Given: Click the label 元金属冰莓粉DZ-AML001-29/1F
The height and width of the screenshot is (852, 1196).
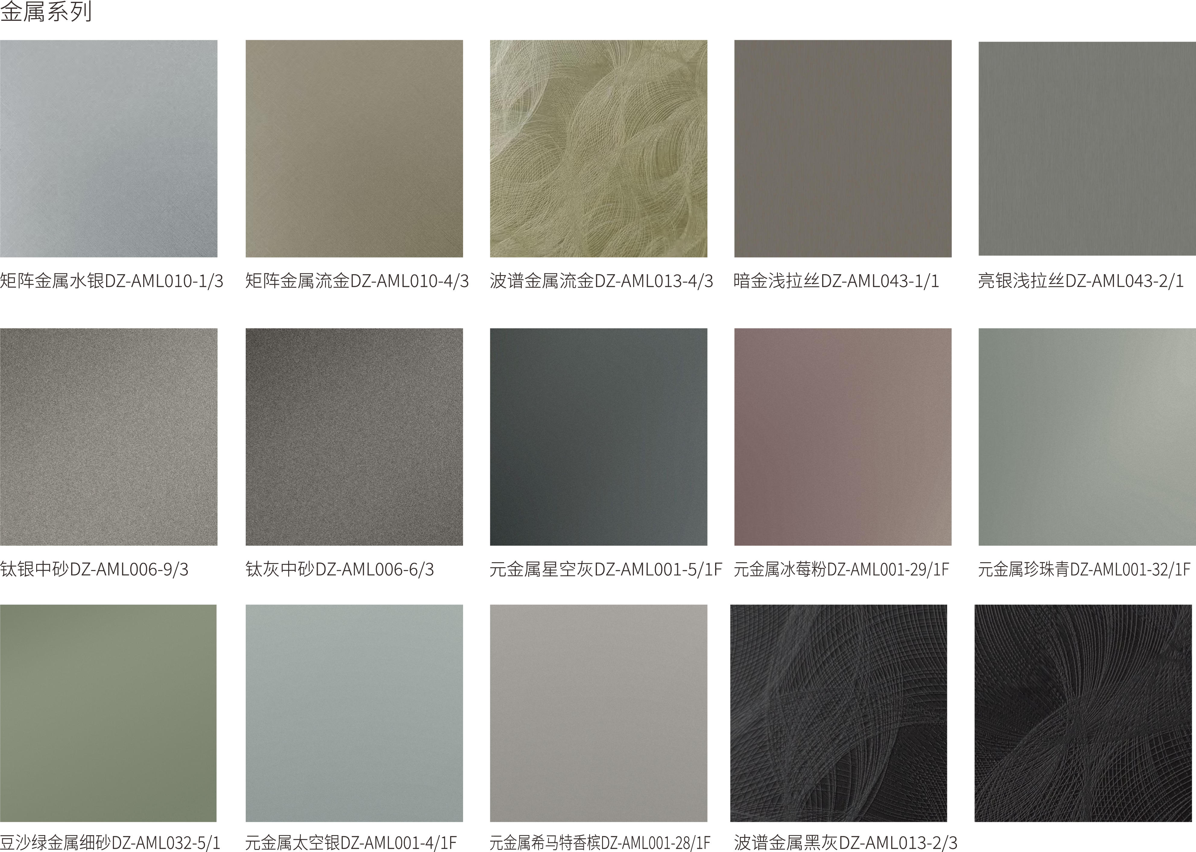Looking at the screenshot, I should pyautogui.click(x=841, y=569).
